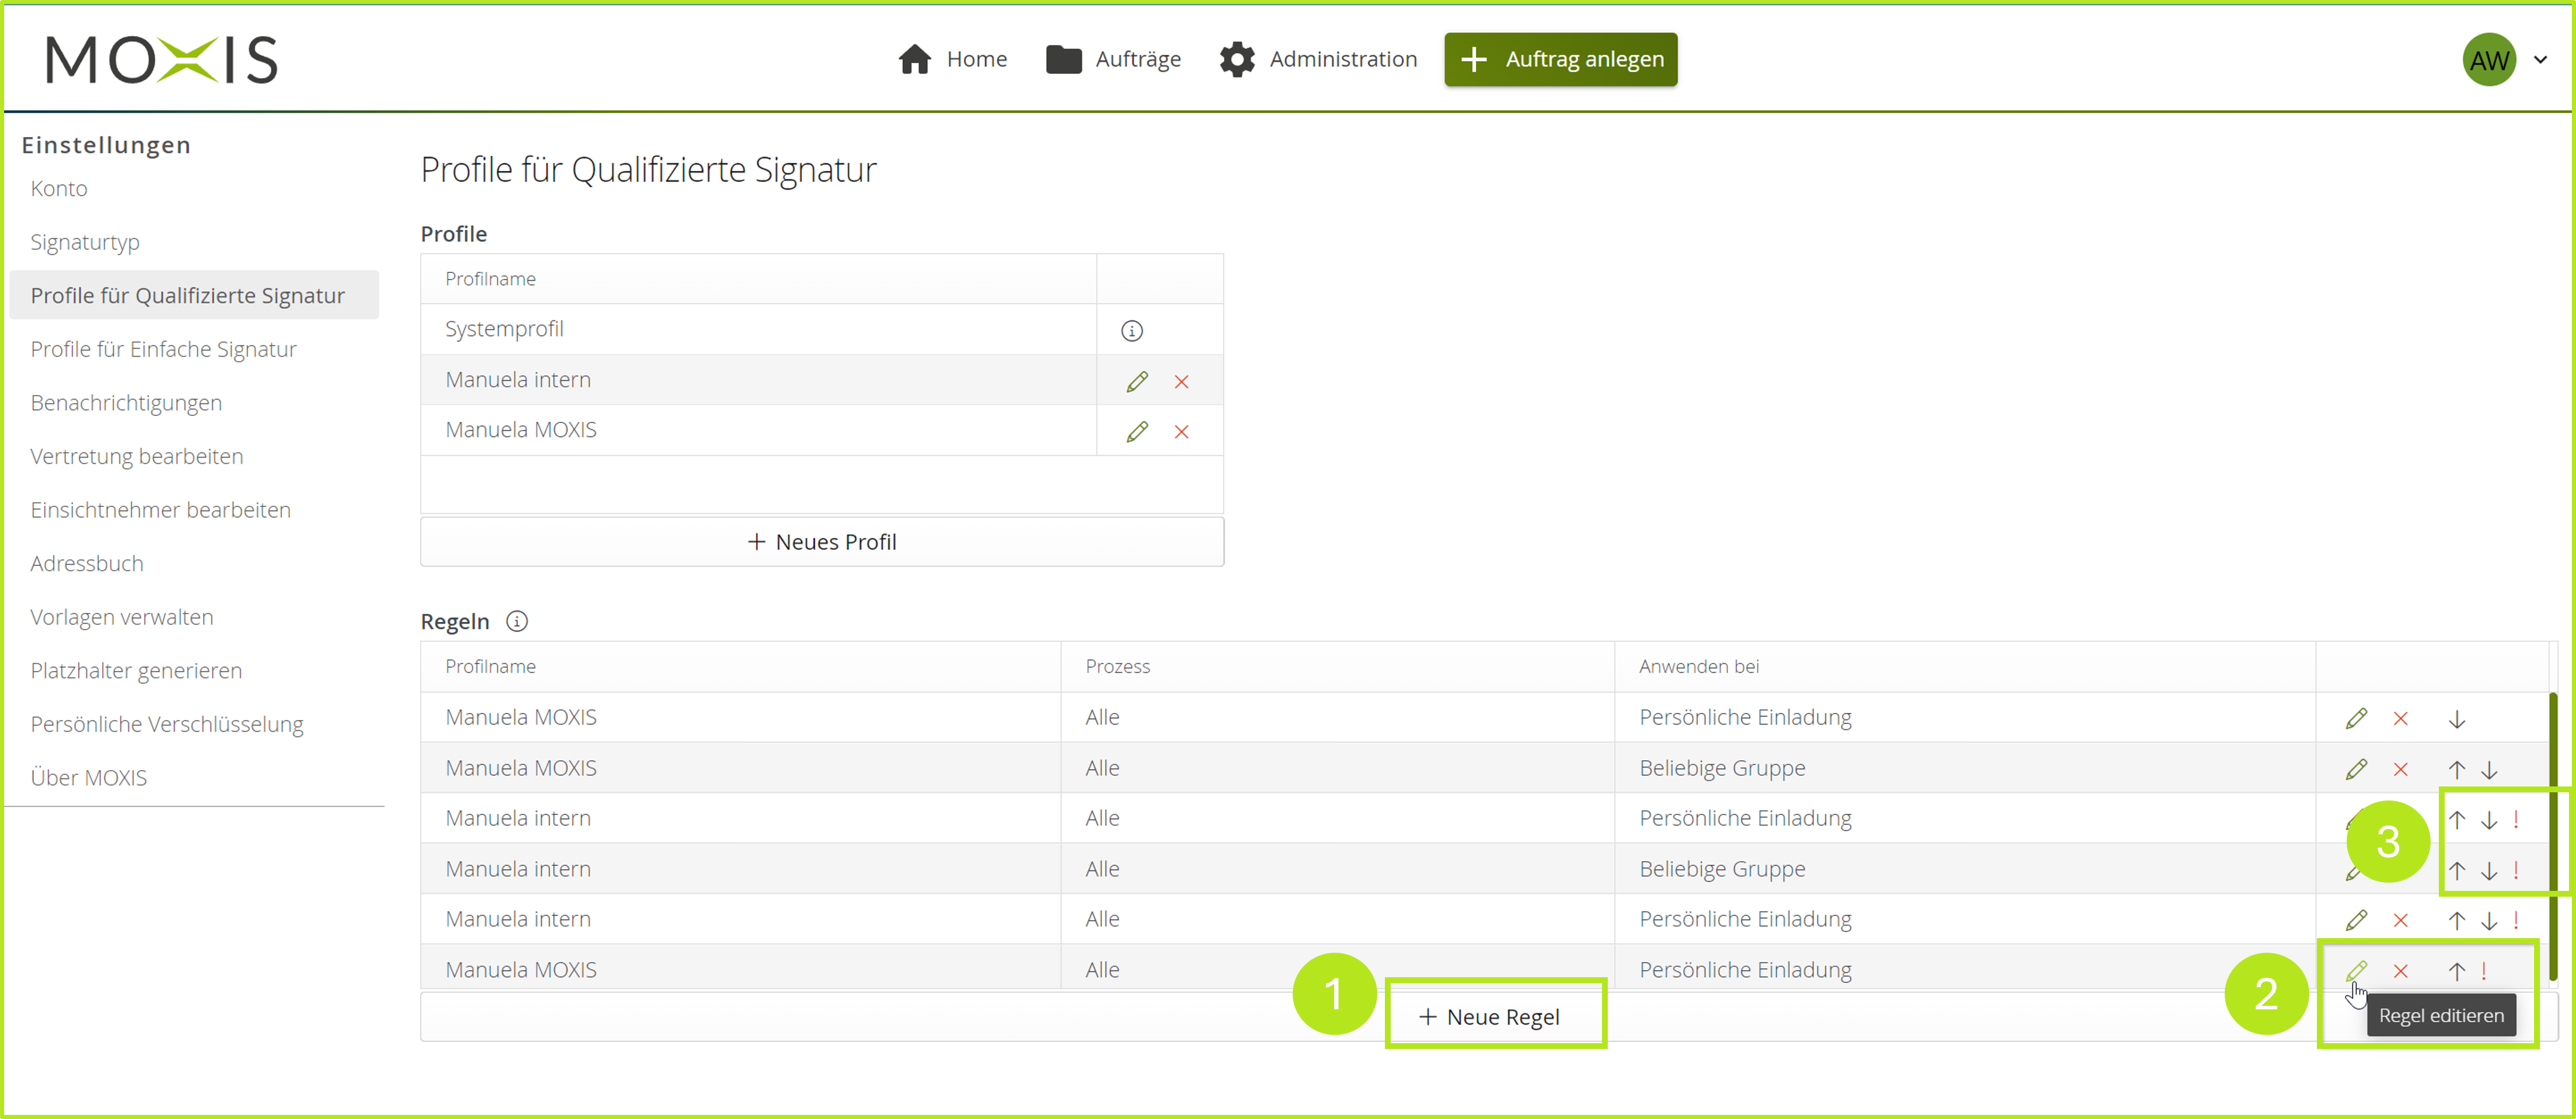Click the info icon beside Regeln heading
This screenshot has height=1119, width=2576.
point(516,621)
